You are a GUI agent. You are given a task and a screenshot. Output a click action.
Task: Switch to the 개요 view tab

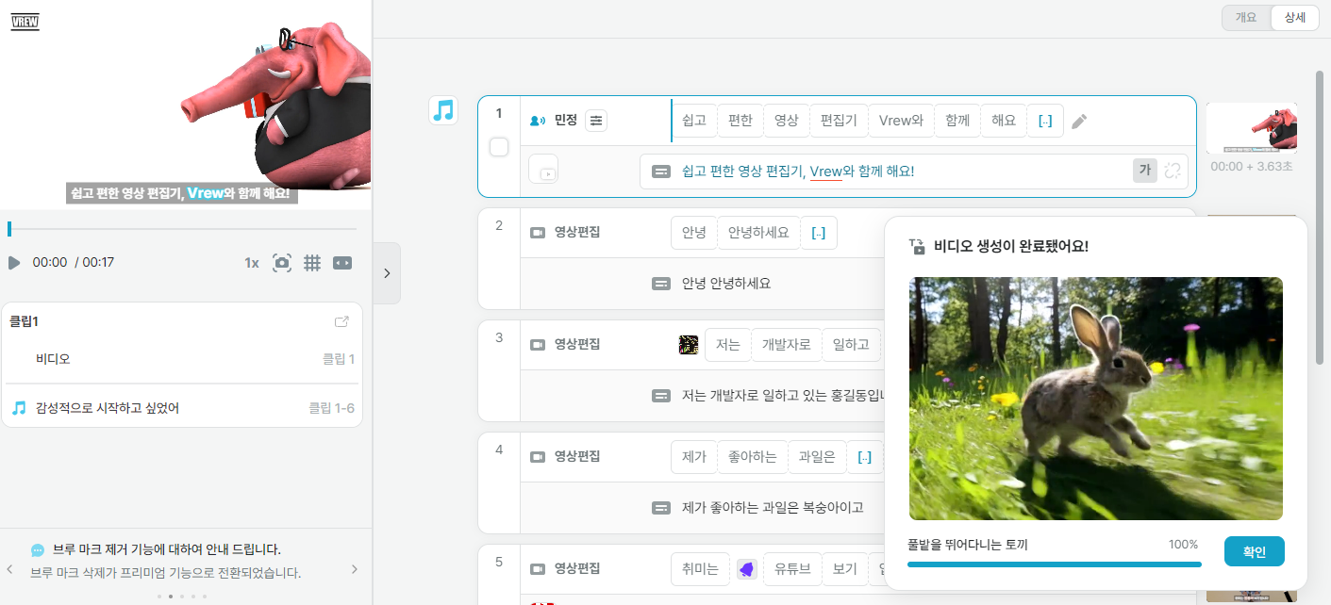click(1246, 17)
